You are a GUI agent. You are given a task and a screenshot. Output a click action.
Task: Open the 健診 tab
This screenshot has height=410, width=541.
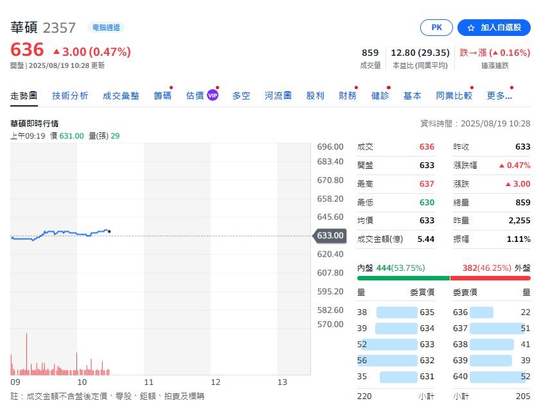point(380,96)
